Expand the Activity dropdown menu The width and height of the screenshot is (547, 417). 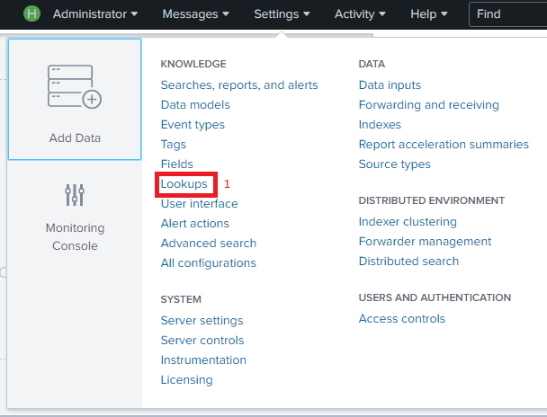tap(360, 14)
